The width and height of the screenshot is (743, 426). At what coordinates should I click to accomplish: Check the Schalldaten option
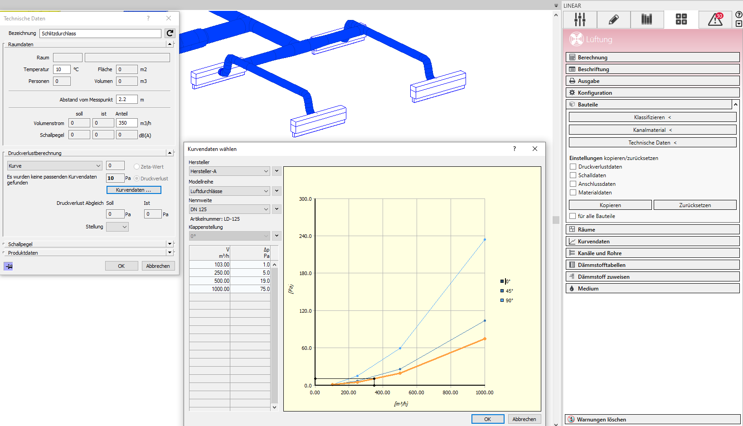[x=573, y=175]
